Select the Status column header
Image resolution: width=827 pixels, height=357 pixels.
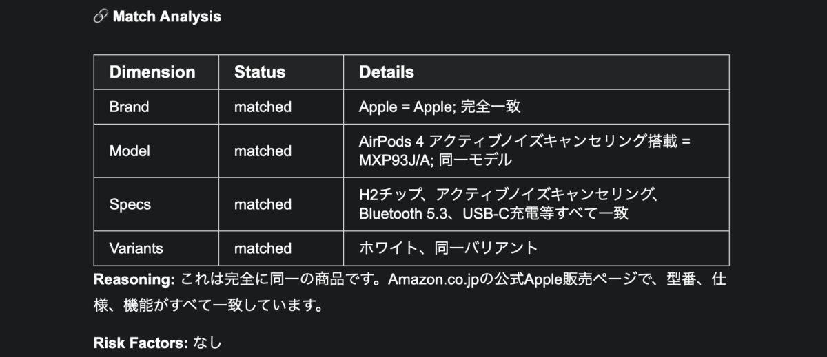[260, 72]
